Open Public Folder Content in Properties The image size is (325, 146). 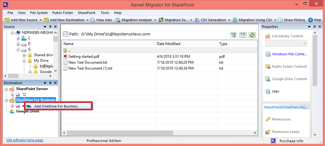tap(289, 66)
